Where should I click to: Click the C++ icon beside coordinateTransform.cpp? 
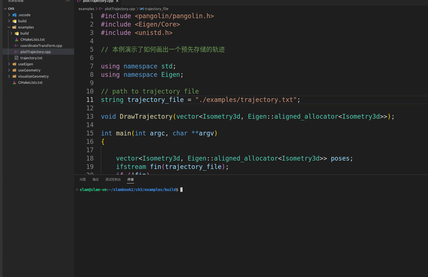click(16, 46)
